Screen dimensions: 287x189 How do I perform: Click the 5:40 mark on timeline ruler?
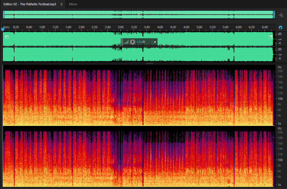click(x=225, y=27)
